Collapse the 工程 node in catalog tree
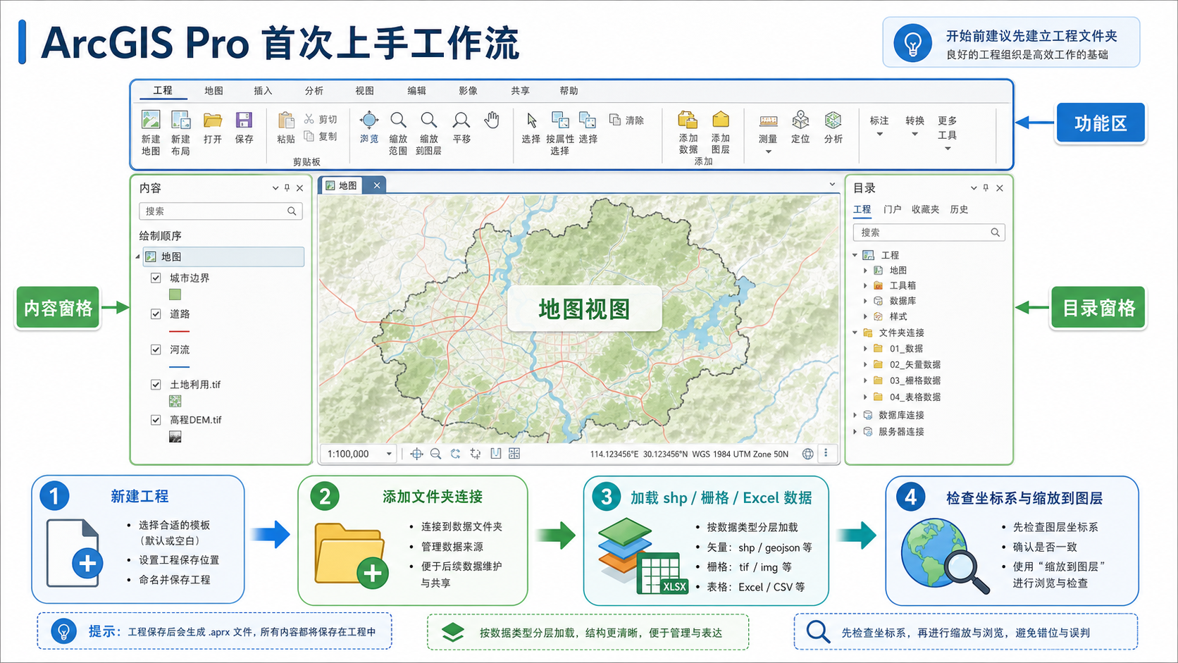1178x663 pixels. (855, 255)
